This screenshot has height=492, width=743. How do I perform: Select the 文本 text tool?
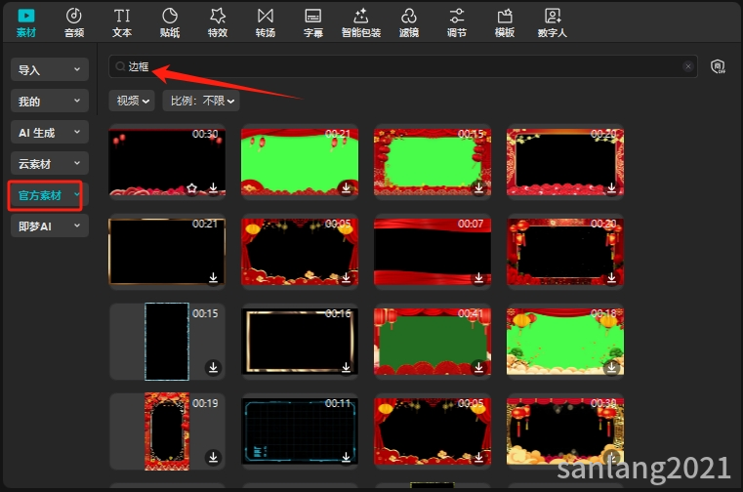pos(122,21)
